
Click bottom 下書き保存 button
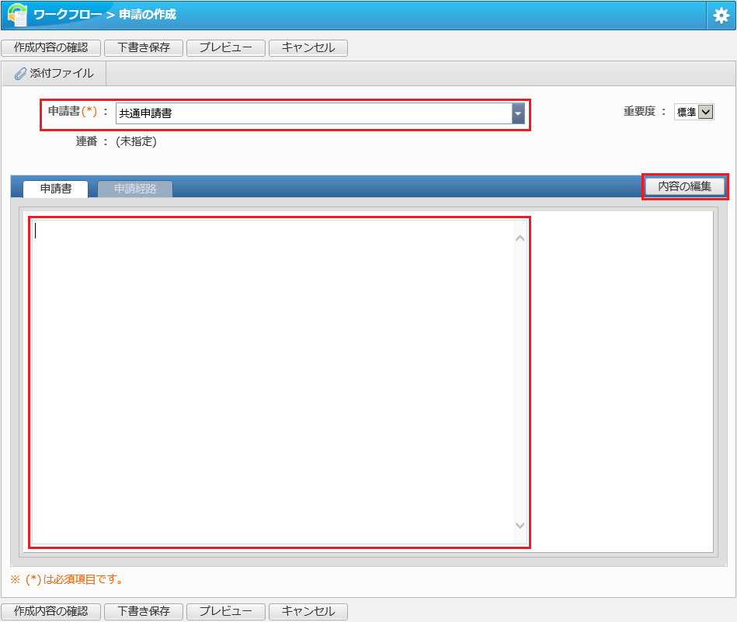point(144,611)
